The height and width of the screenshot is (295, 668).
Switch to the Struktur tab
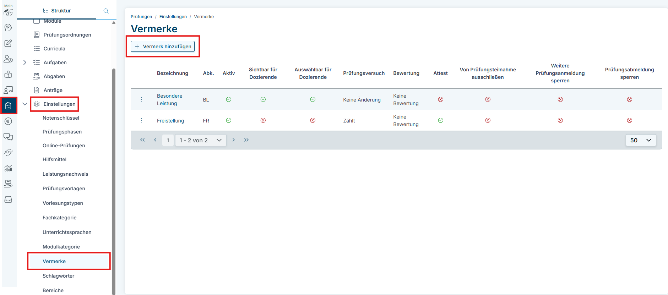coord(57,11)
